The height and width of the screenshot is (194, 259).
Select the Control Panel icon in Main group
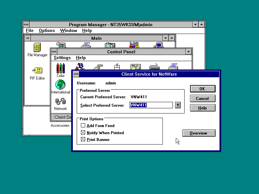pos(61,45)
